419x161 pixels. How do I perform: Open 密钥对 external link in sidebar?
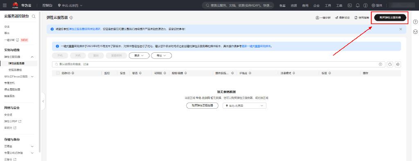click(x=10, y=127)
